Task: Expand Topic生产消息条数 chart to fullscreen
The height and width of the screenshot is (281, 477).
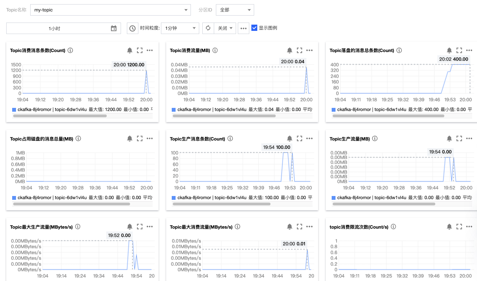Action: (x=300, y=138)
